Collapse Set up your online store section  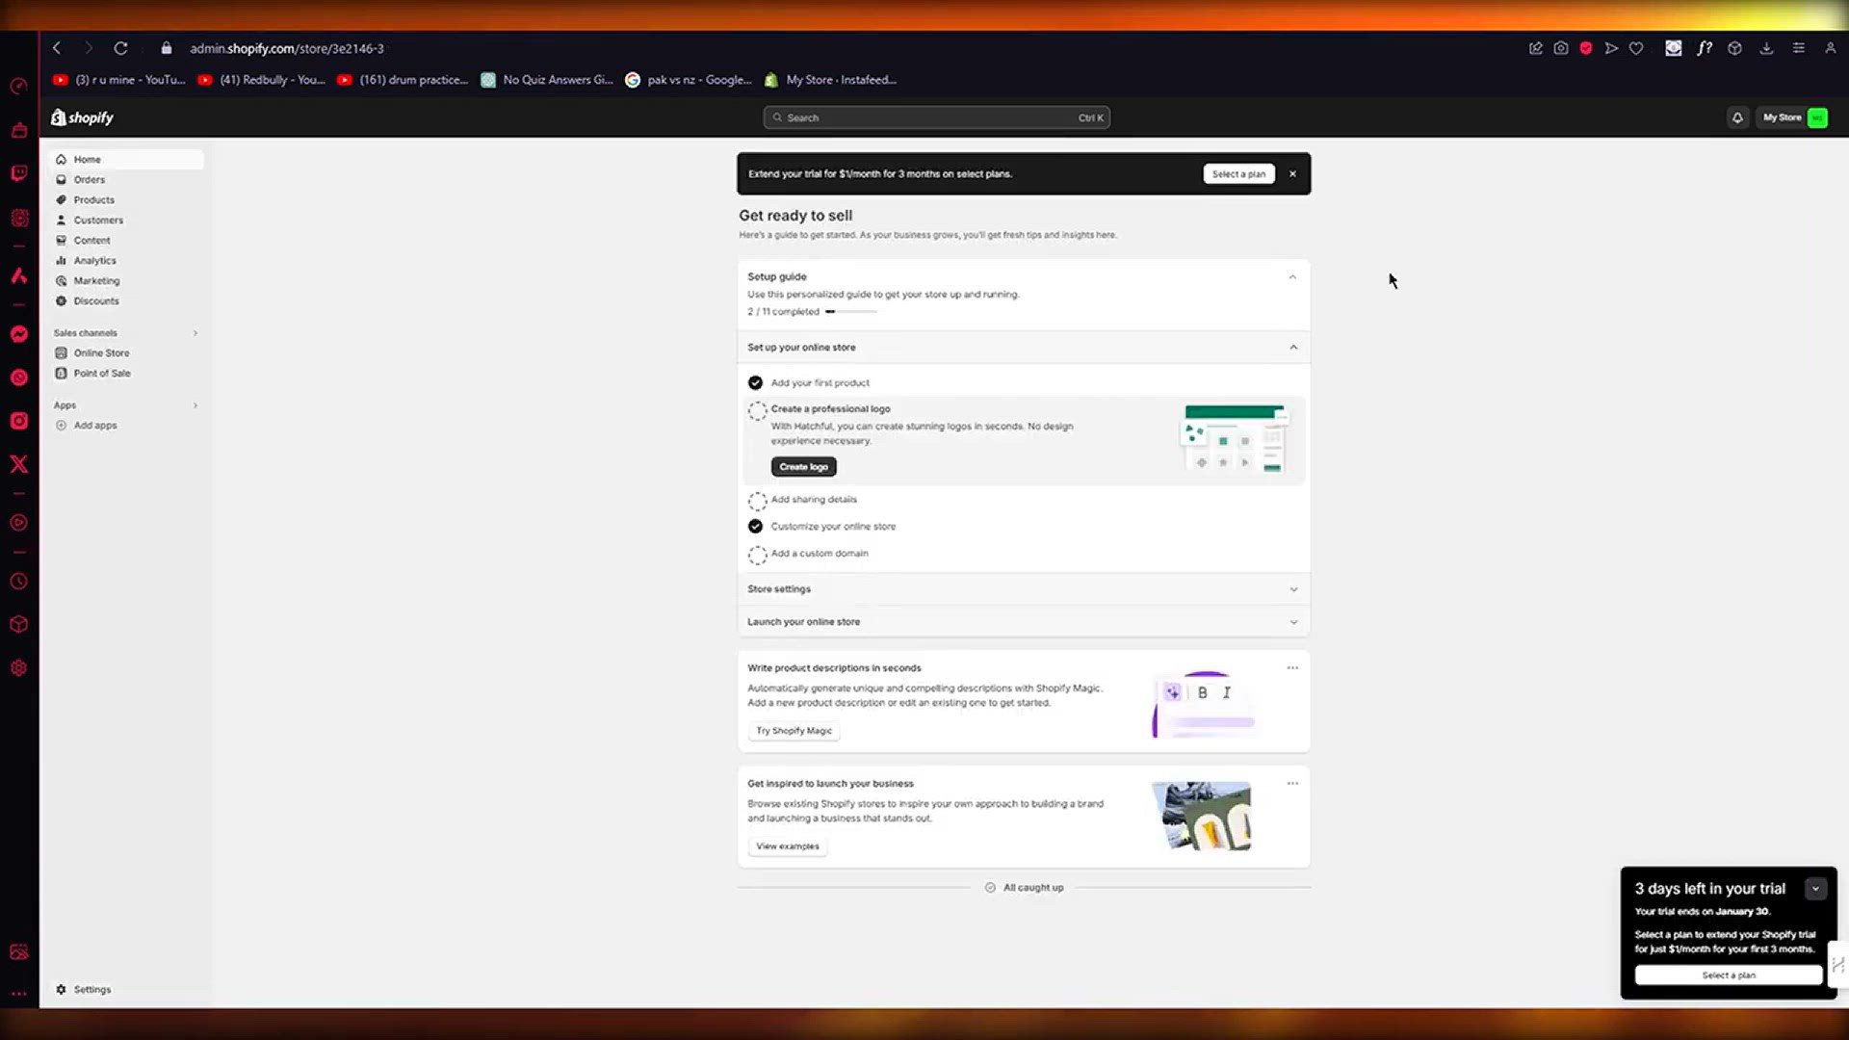coord(1293,348)
